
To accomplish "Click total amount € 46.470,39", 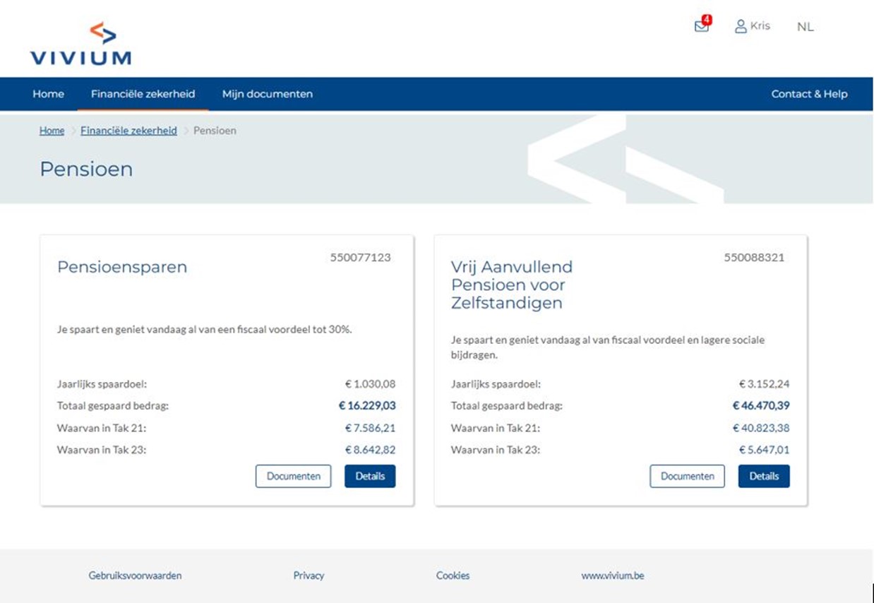I will click(761, 406).
